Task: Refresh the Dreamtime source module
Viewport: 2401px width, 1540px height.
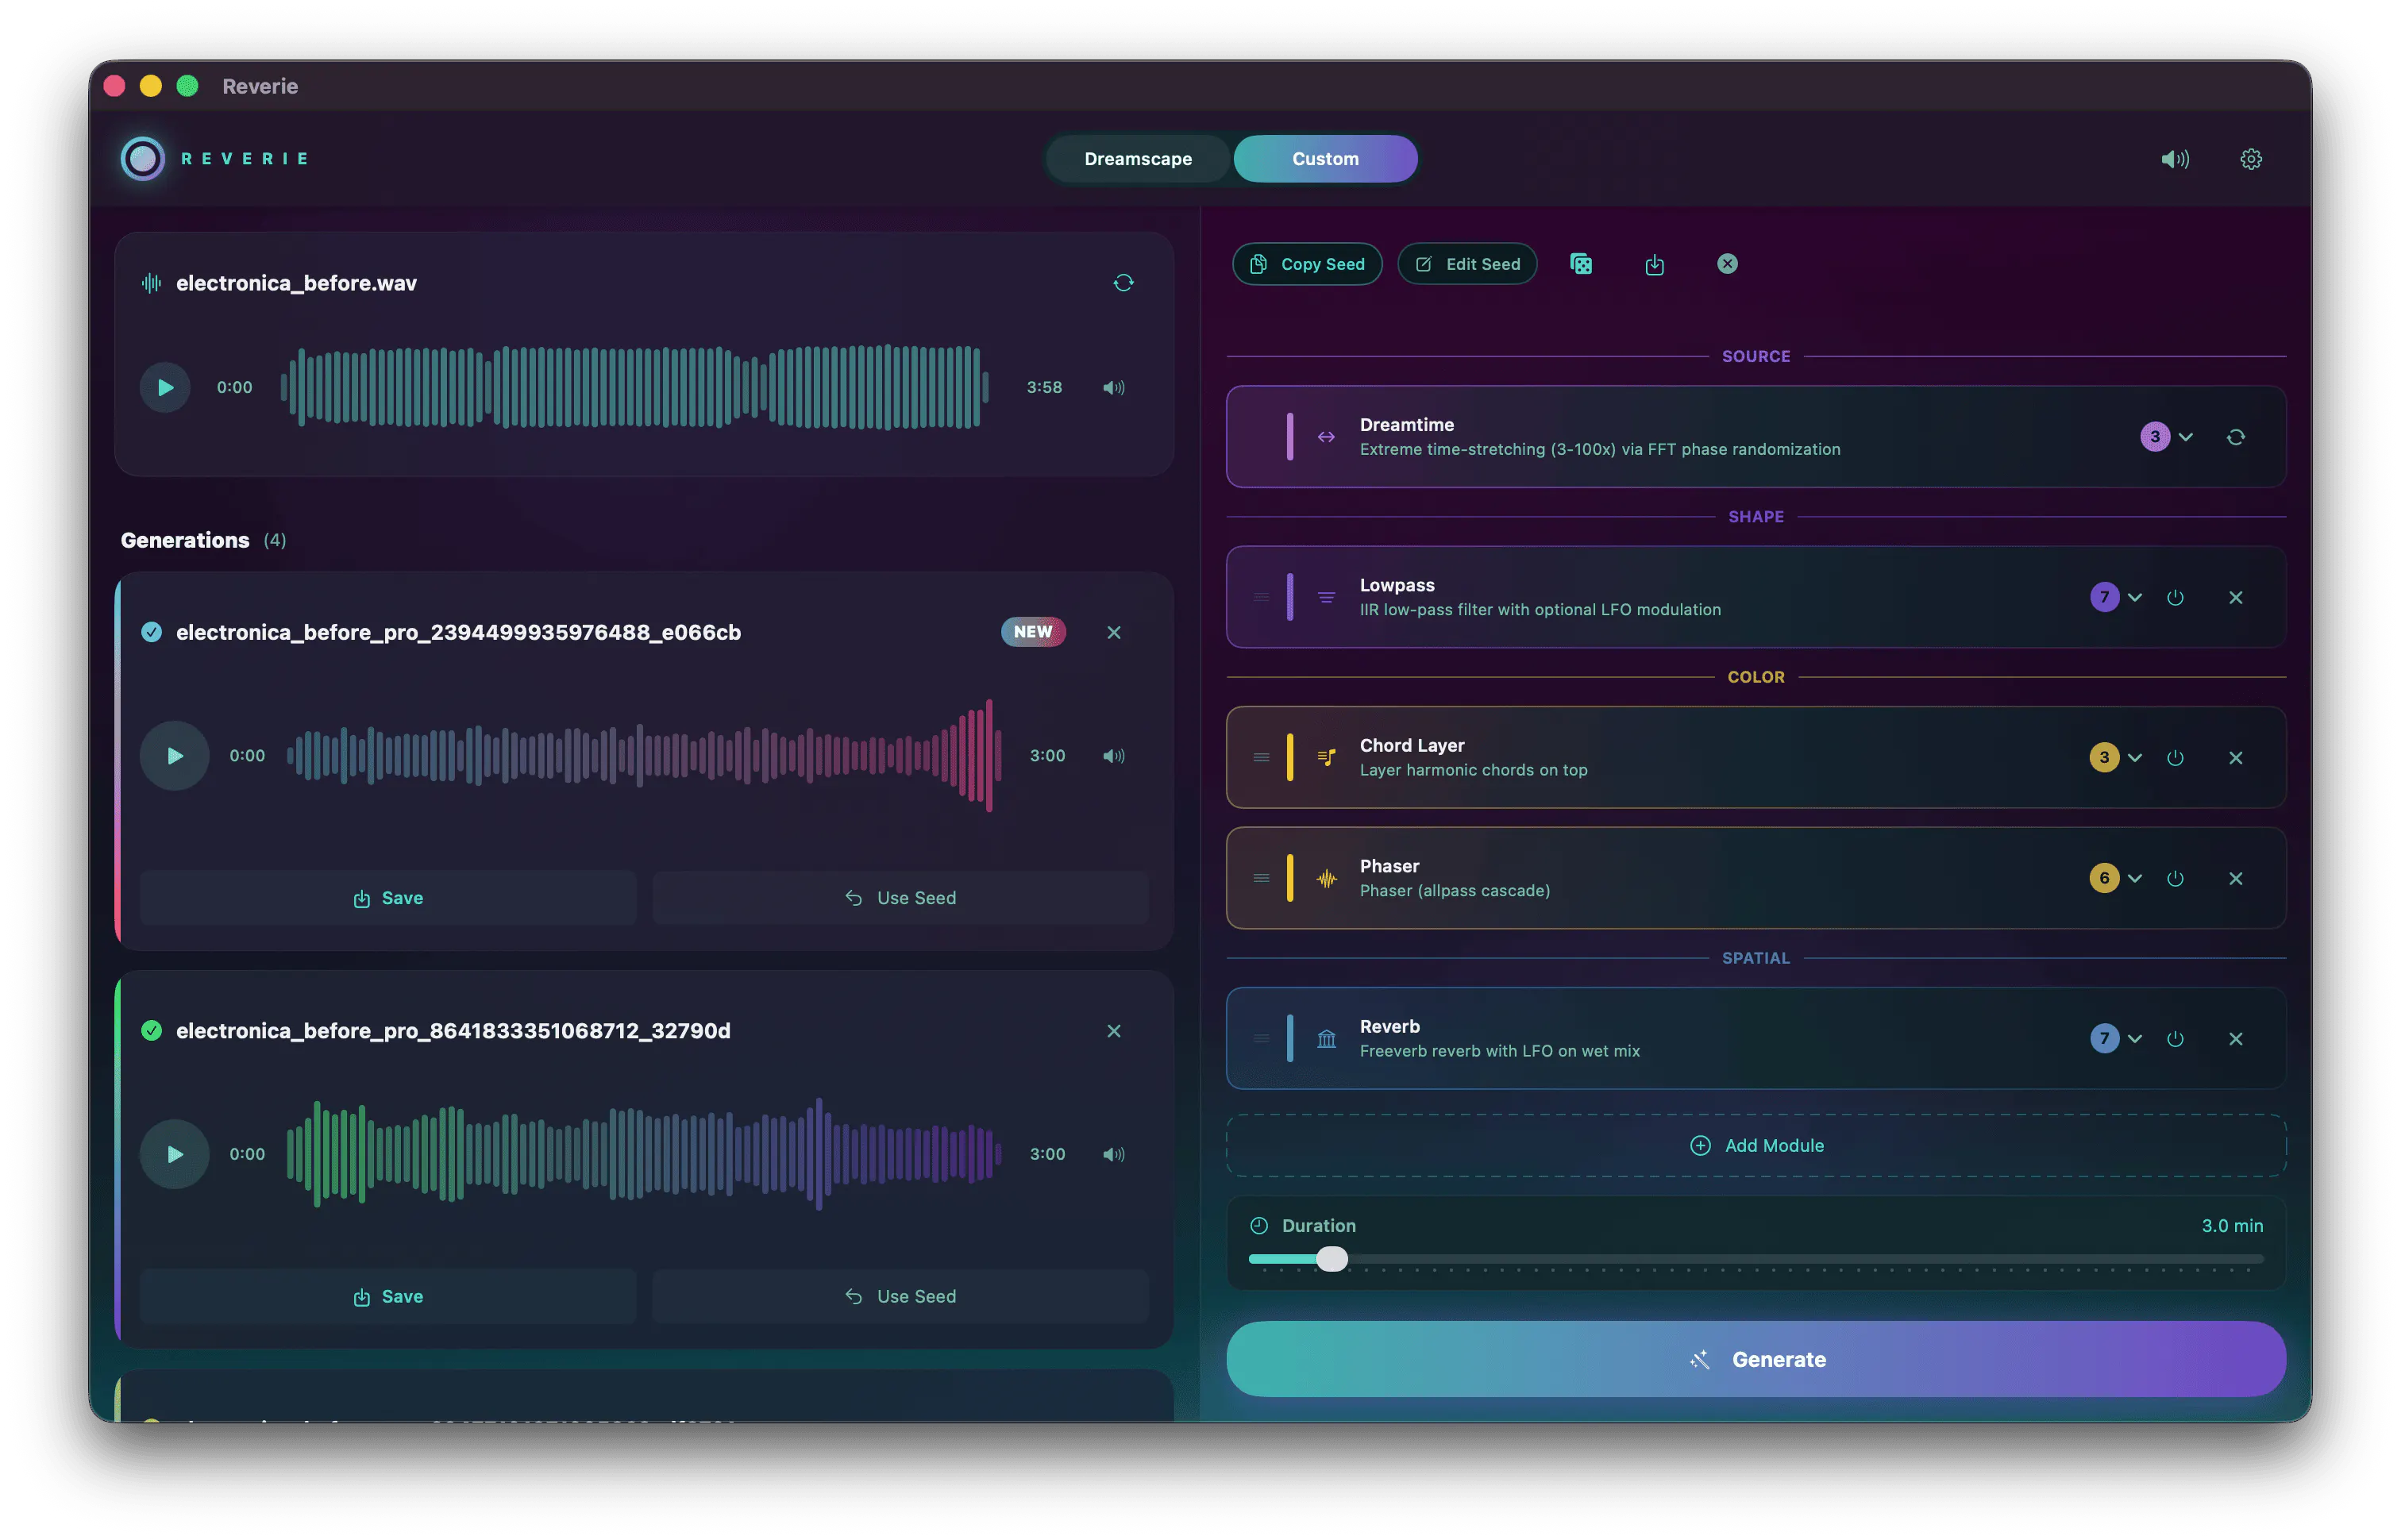Action: (2235, 437)
